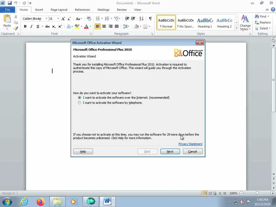Click the Subscript icon
The image size is (276, 207).
pyautogui.click(x=54, y=26)
